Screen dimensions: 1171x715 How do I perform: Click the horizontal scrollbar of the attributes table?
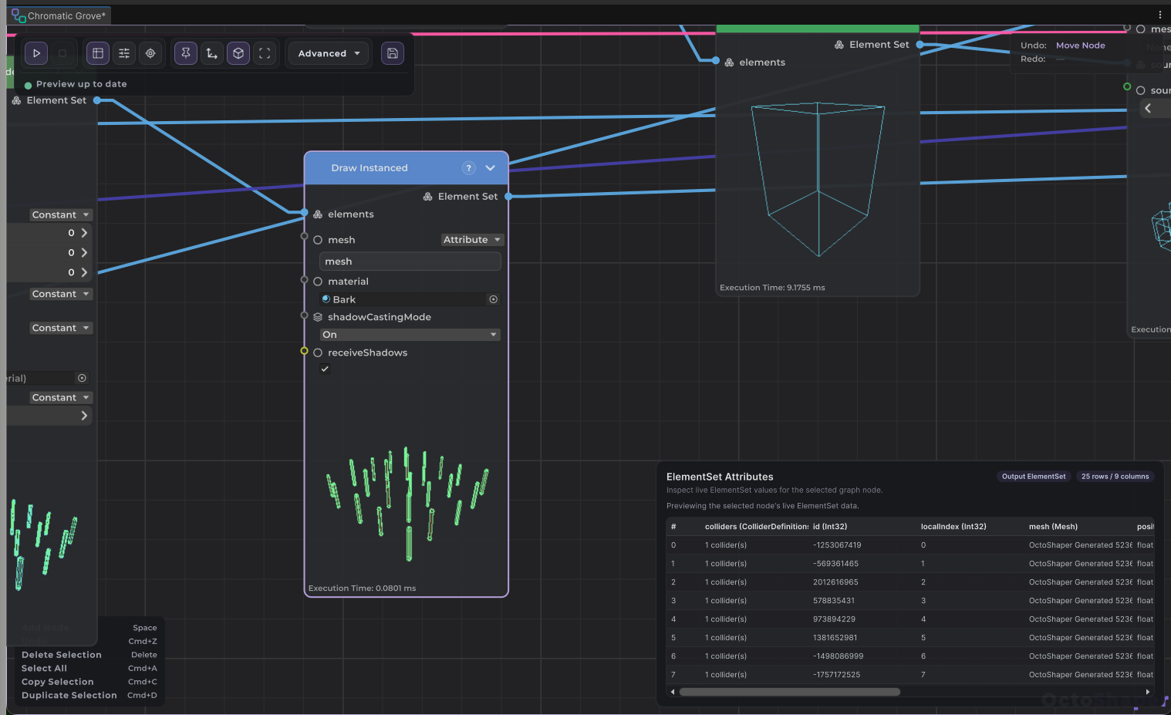click(x=790, y=692)
